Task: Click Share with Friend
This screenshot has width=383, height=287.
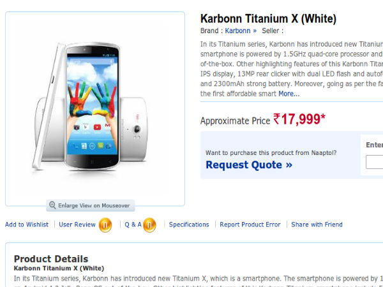Action: point(317,224)
